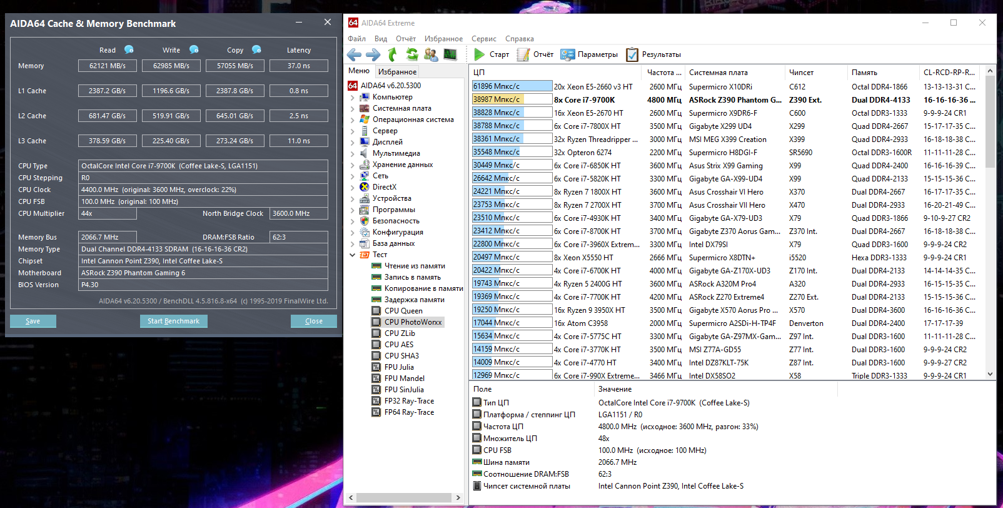This screenshot has height=508, width=1003.
Task: Expand the Компьютер tree node
Action: click(352, 98)
